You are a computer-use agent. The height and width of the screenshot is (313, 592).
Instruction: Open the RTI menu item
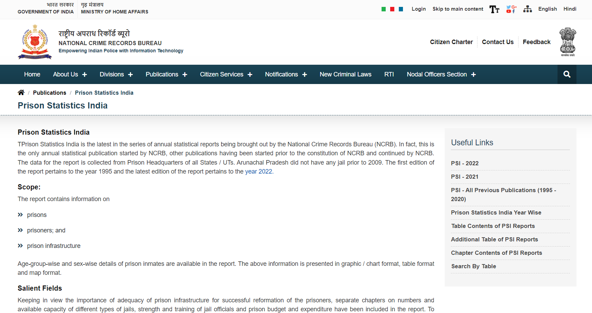[x=389, y=74]
